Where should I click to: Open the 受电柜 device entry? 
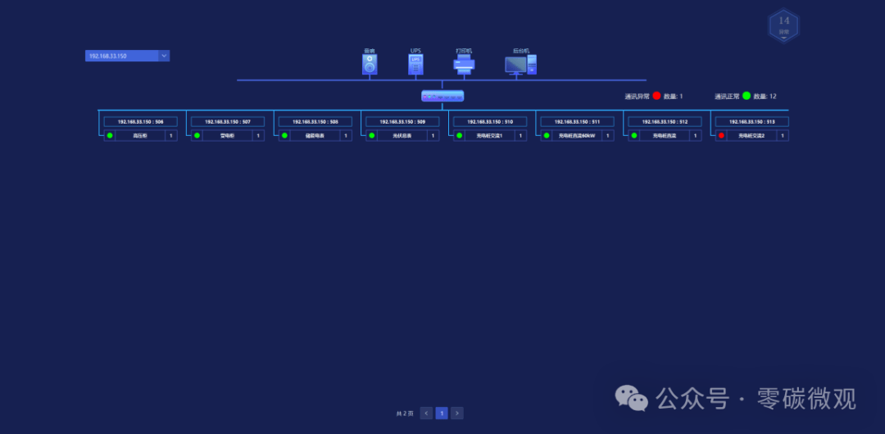click(228, 135)
